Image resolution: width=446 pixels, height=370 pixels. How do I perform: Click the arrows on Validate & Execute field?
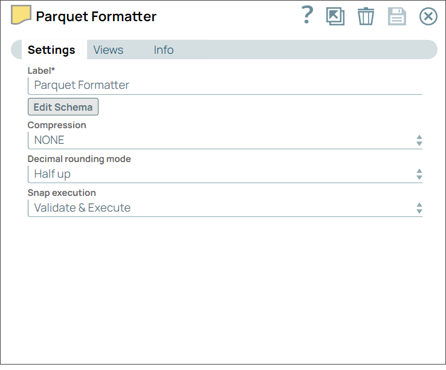(x=419, y=208)
